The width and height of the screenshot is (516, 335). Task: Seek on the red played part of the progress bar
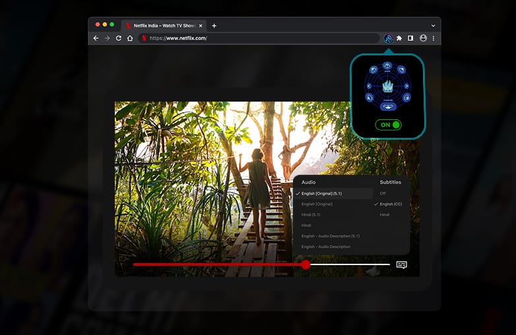point(217,264)
